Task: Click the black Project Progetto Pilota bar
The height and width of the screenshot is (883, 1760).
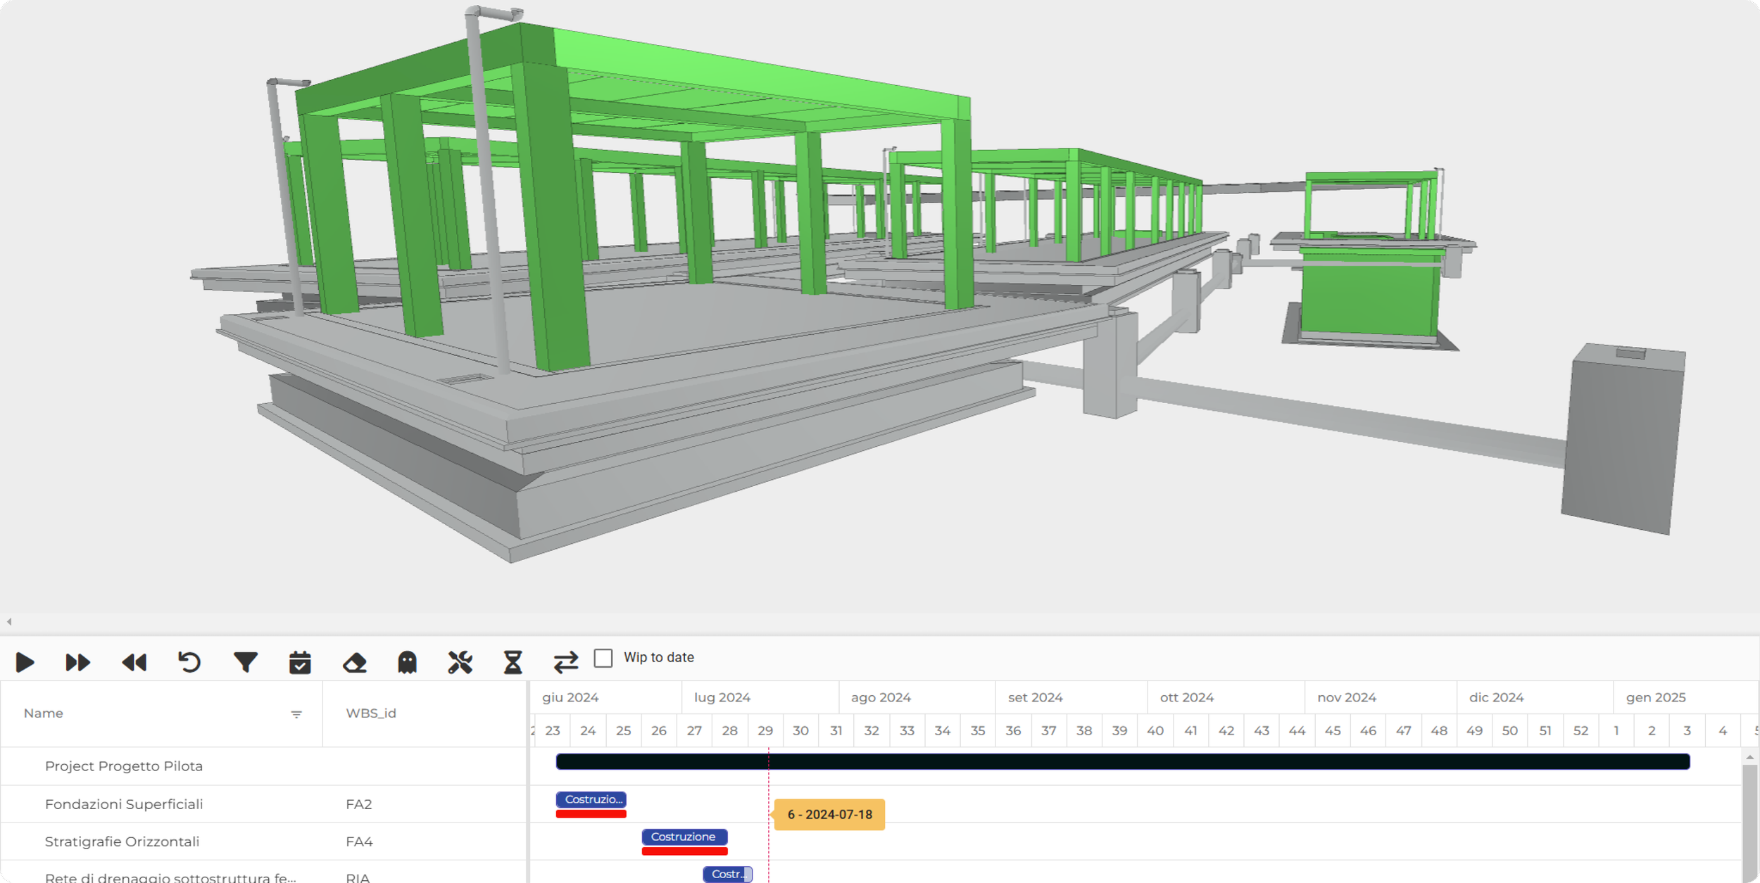Action: coord(1122,761)
